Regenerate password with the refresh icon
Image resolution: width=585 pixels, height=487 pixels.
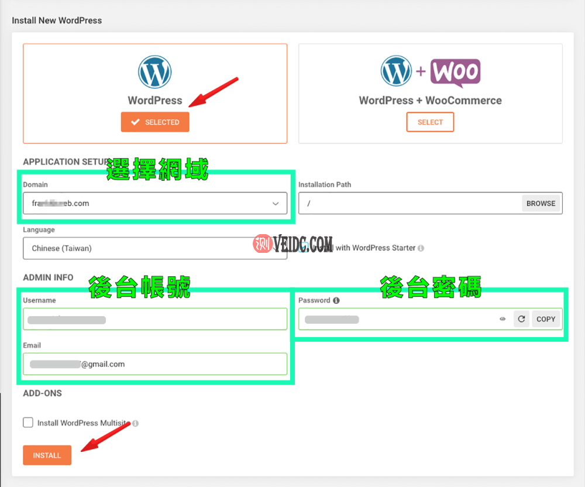coord(521,319)
